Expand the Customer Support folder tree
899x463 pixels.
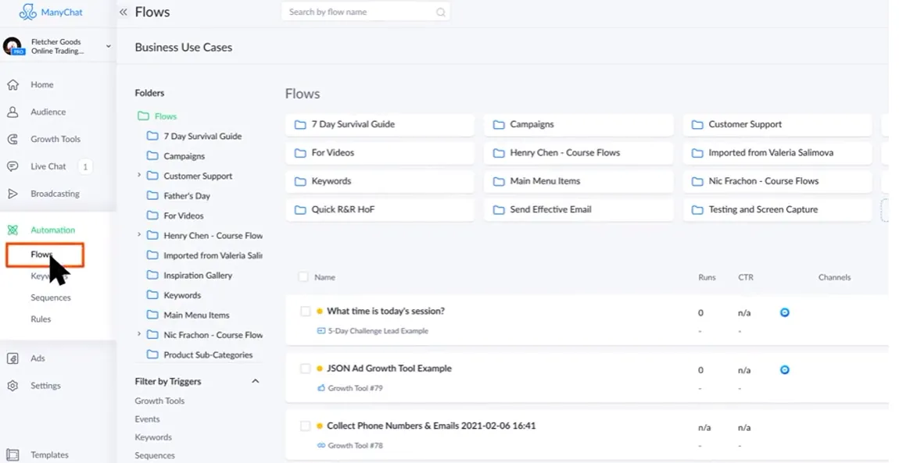[x=139, y=176]
